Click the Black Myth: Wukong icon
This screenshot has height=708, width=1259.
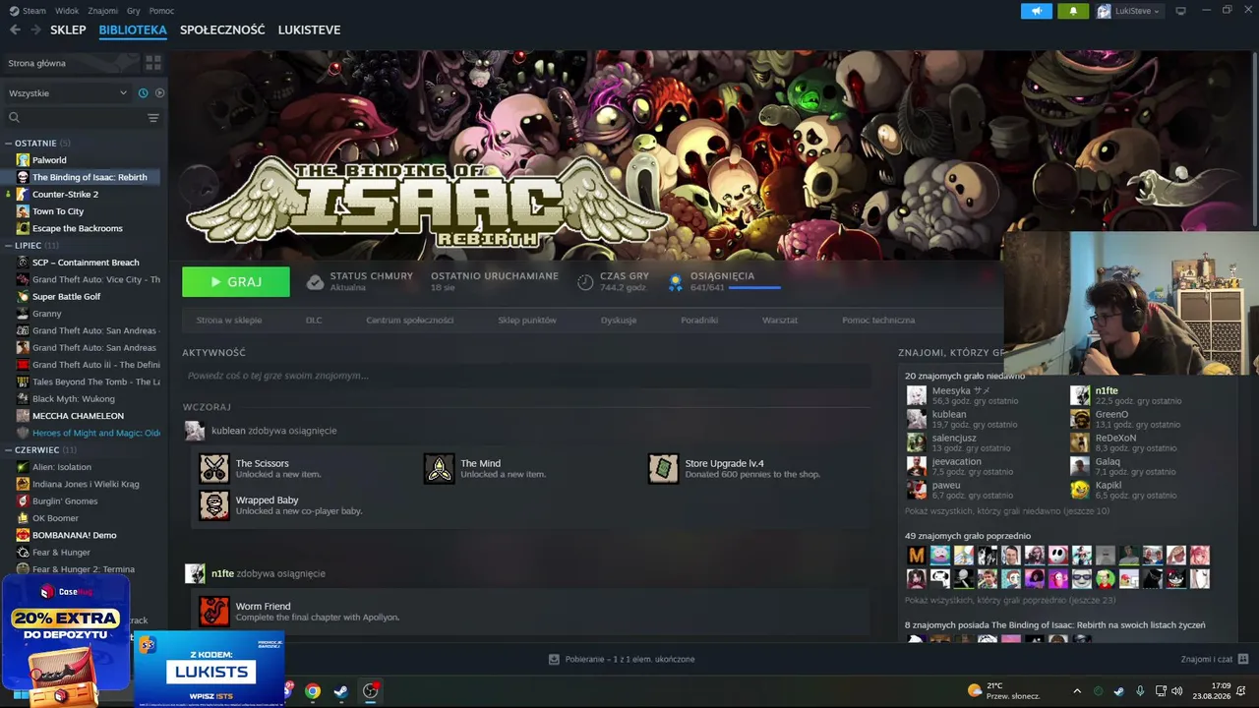pyautogui.click(x=23, y=399)
